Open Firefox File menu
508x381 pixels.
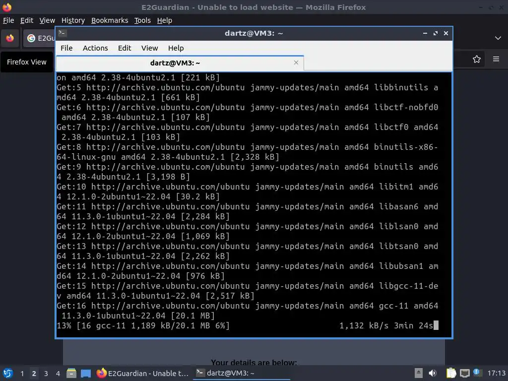(8, 20)
